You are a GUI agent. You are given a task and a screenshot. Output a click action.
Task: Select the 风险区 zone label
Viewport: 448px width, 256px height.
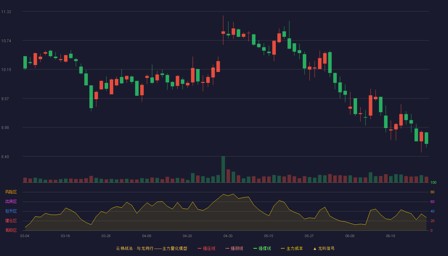[x=11, y=192]
